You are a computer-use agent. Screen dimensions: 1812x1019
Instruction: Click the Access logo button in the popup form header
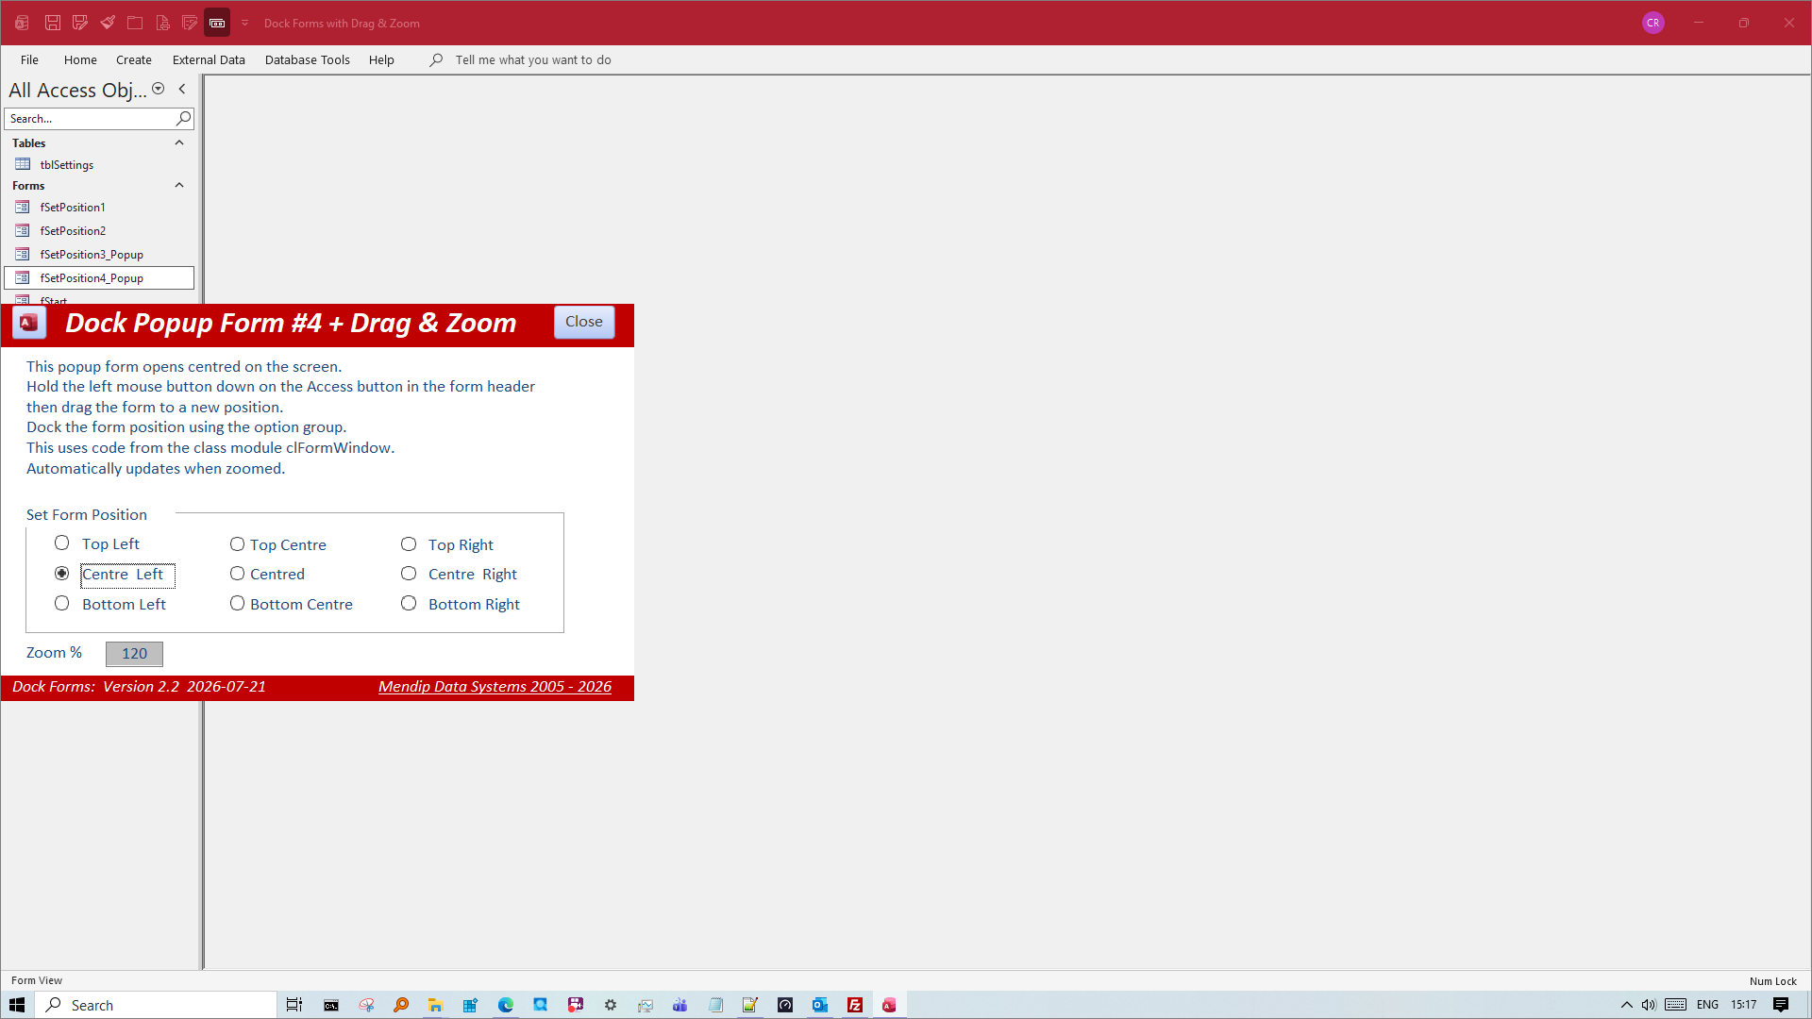(x=29, y=323)
